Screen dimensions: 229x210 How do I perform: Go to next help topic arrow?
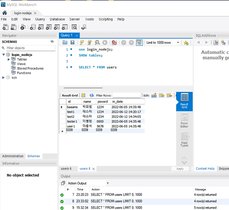point(206,42)
